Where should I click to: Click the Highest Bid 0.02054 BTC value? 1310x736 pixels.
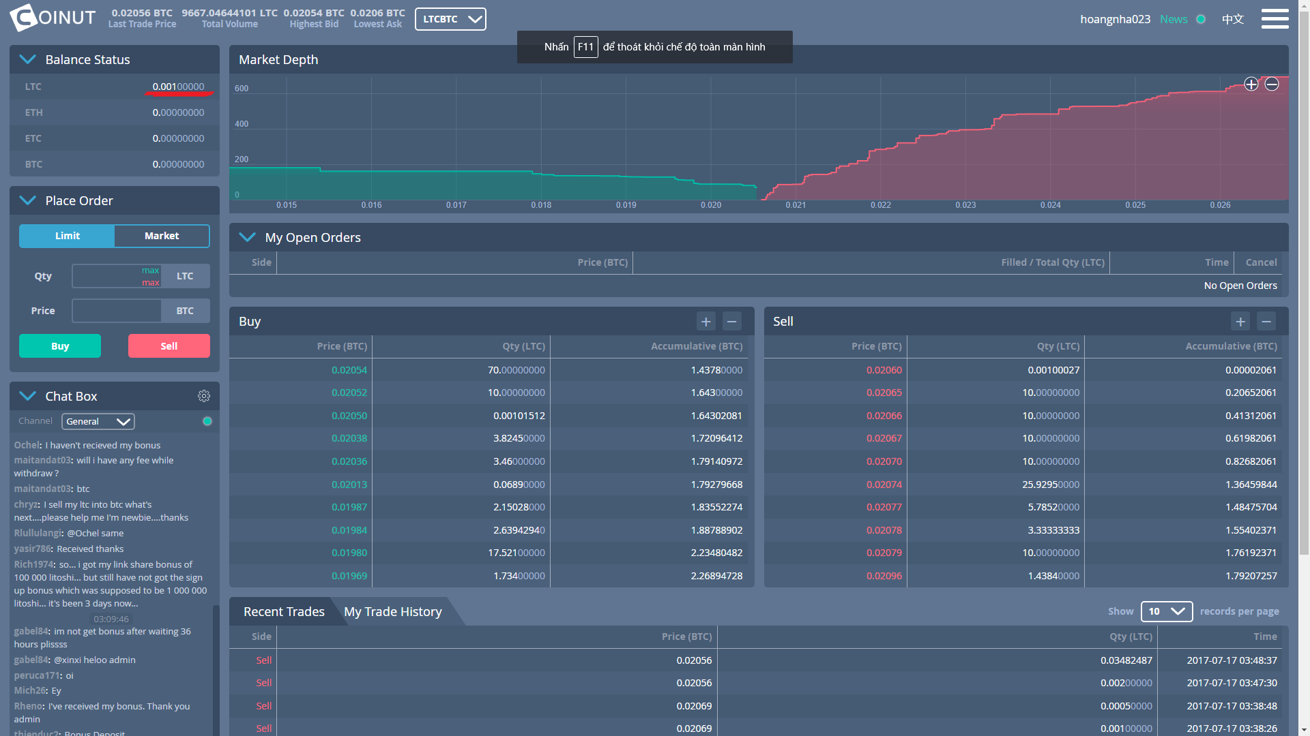(x=314, y=13)
